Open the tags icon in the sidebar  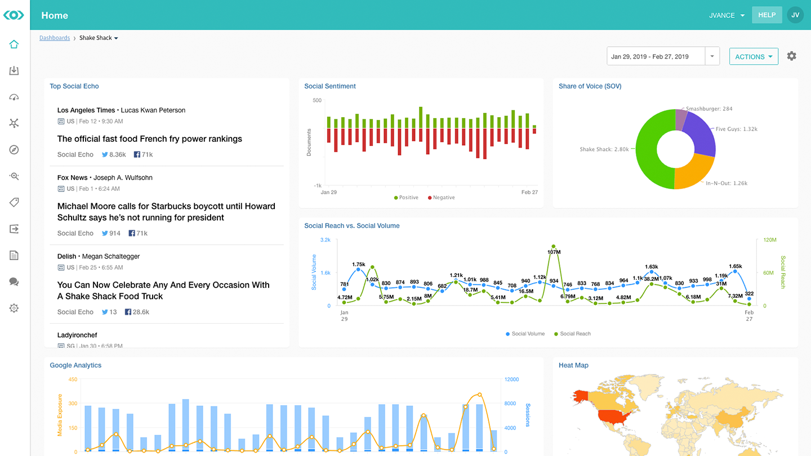point(14,202)
